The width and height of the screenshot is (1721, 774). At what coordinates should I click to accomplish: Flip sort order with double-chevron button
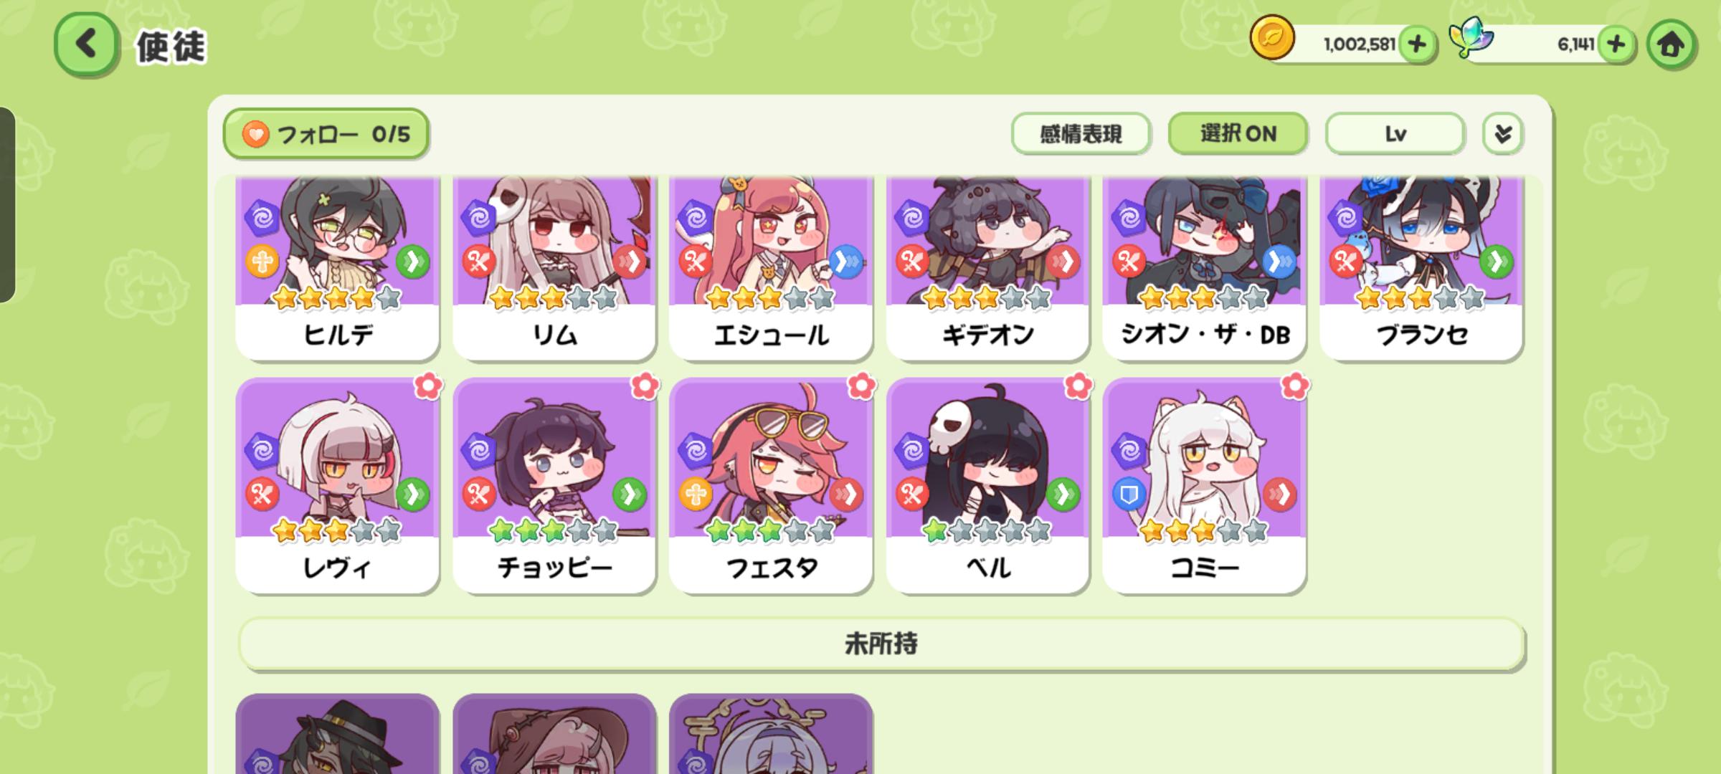[x=1502, y=134]
